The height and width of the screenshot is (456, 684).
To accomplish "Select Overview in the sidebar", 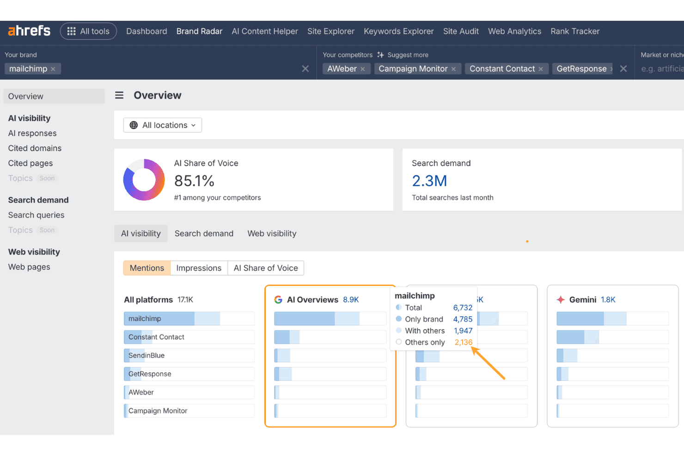I will coord(54,96).
